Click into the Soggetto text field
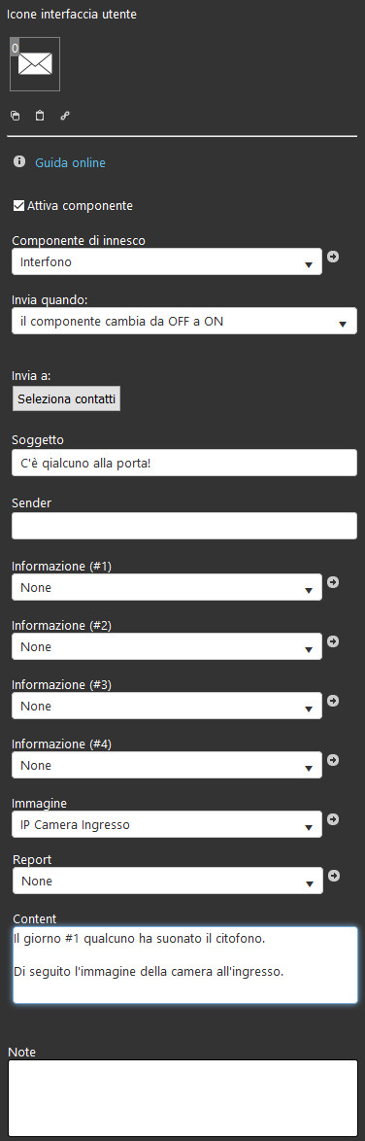 (x=183, y=463)
